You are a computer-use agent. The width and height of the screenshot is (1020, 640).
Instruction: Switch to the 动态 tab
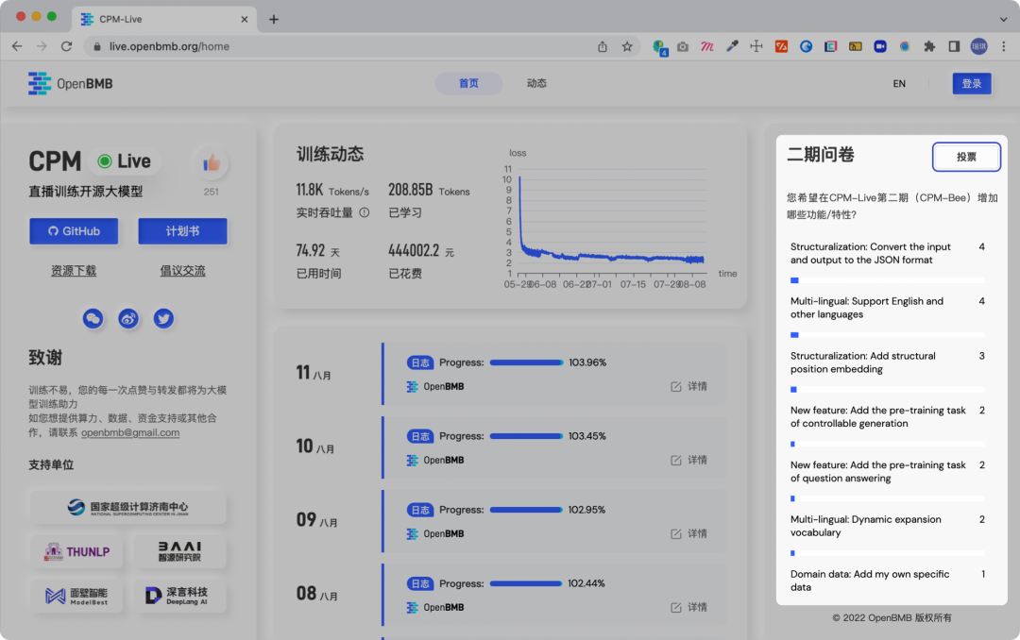536,83
